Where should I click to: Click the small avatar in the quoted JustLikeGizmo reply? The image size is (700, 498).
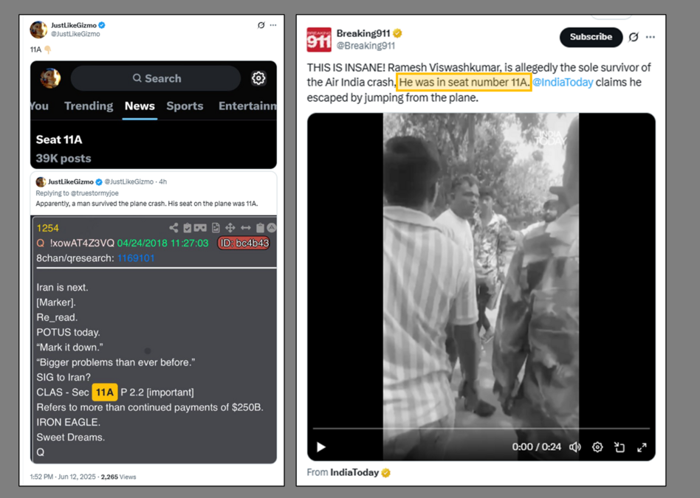pyautogui.click(x=41, y=181)
